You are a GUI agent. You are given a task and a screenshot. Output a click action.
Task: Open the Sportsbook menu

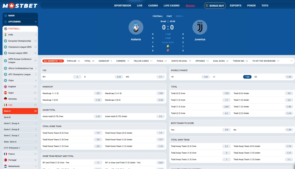pos(123,6)
